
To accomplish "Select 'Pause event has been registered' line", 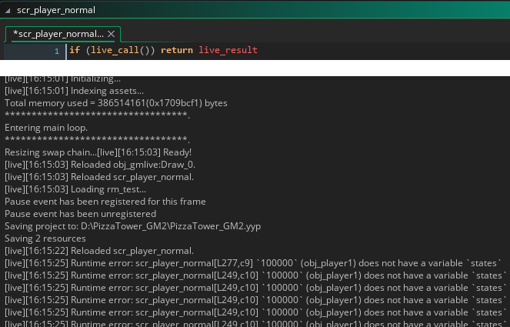I will pyautogui.click(x=105, y=202).
